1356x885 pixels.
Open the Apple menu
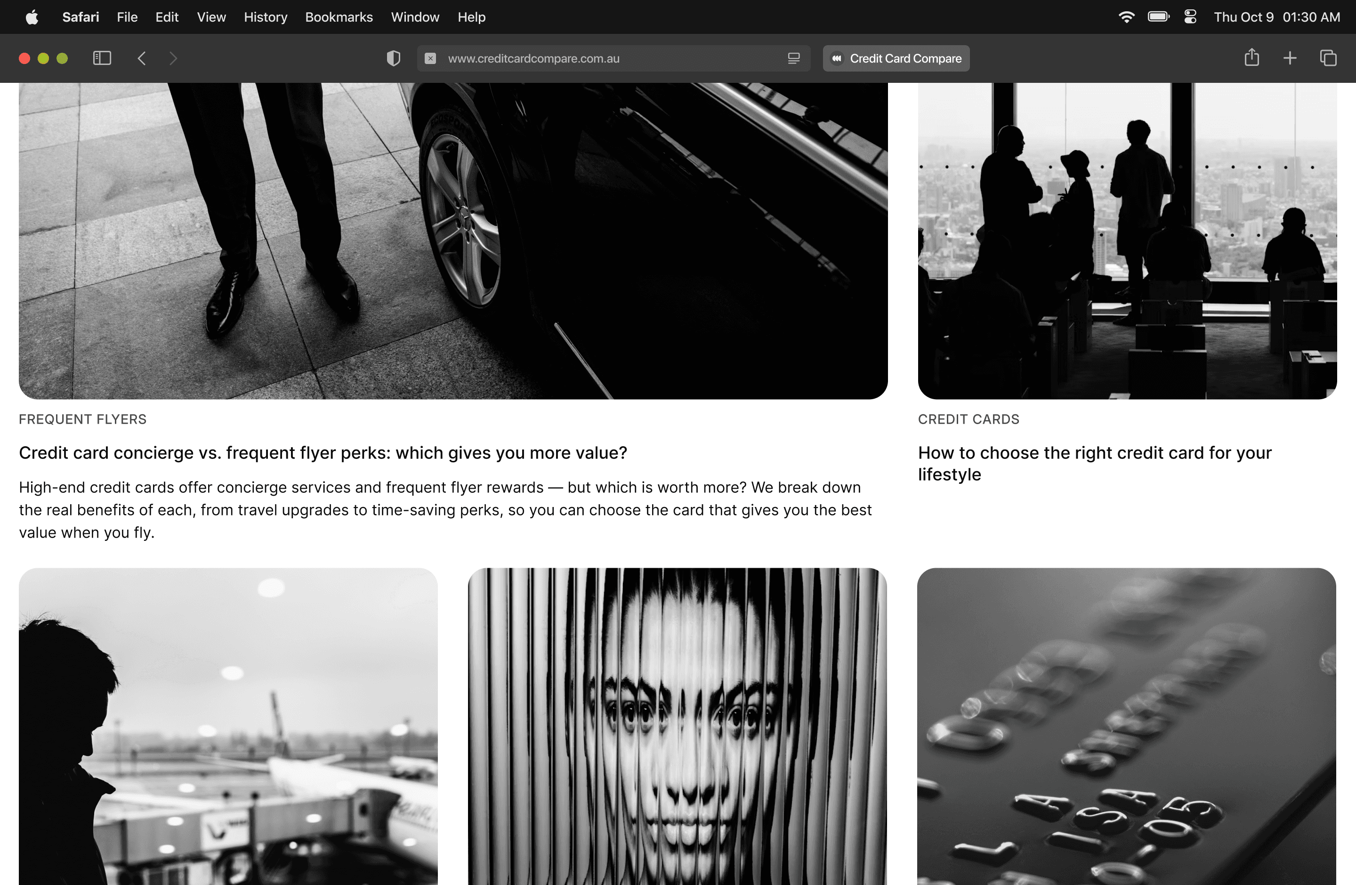pyautogui.click(x=32, y=17)
